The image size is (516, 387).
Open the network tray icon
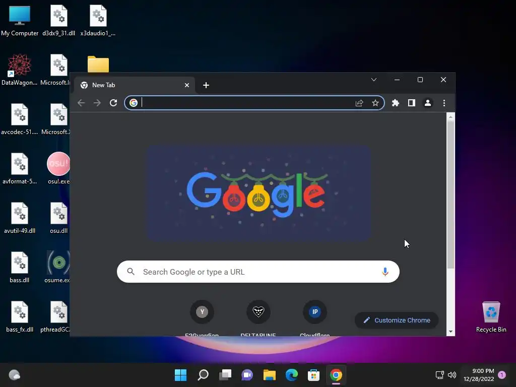coord(439,375)
